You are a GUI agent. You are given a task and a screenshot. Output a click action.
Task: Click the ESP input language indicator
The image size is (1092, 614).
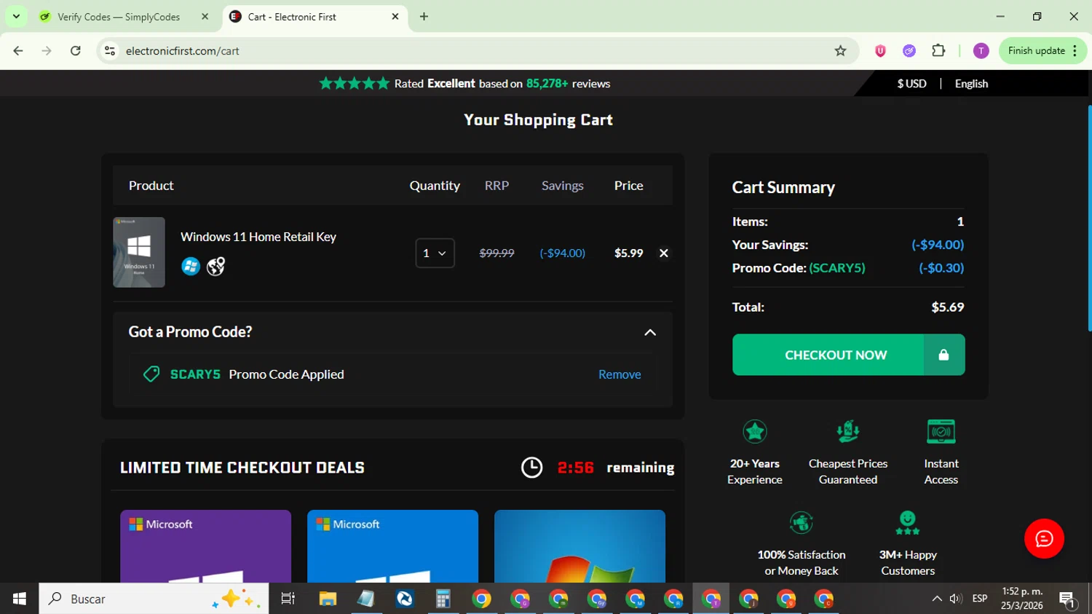pos(980,599)
